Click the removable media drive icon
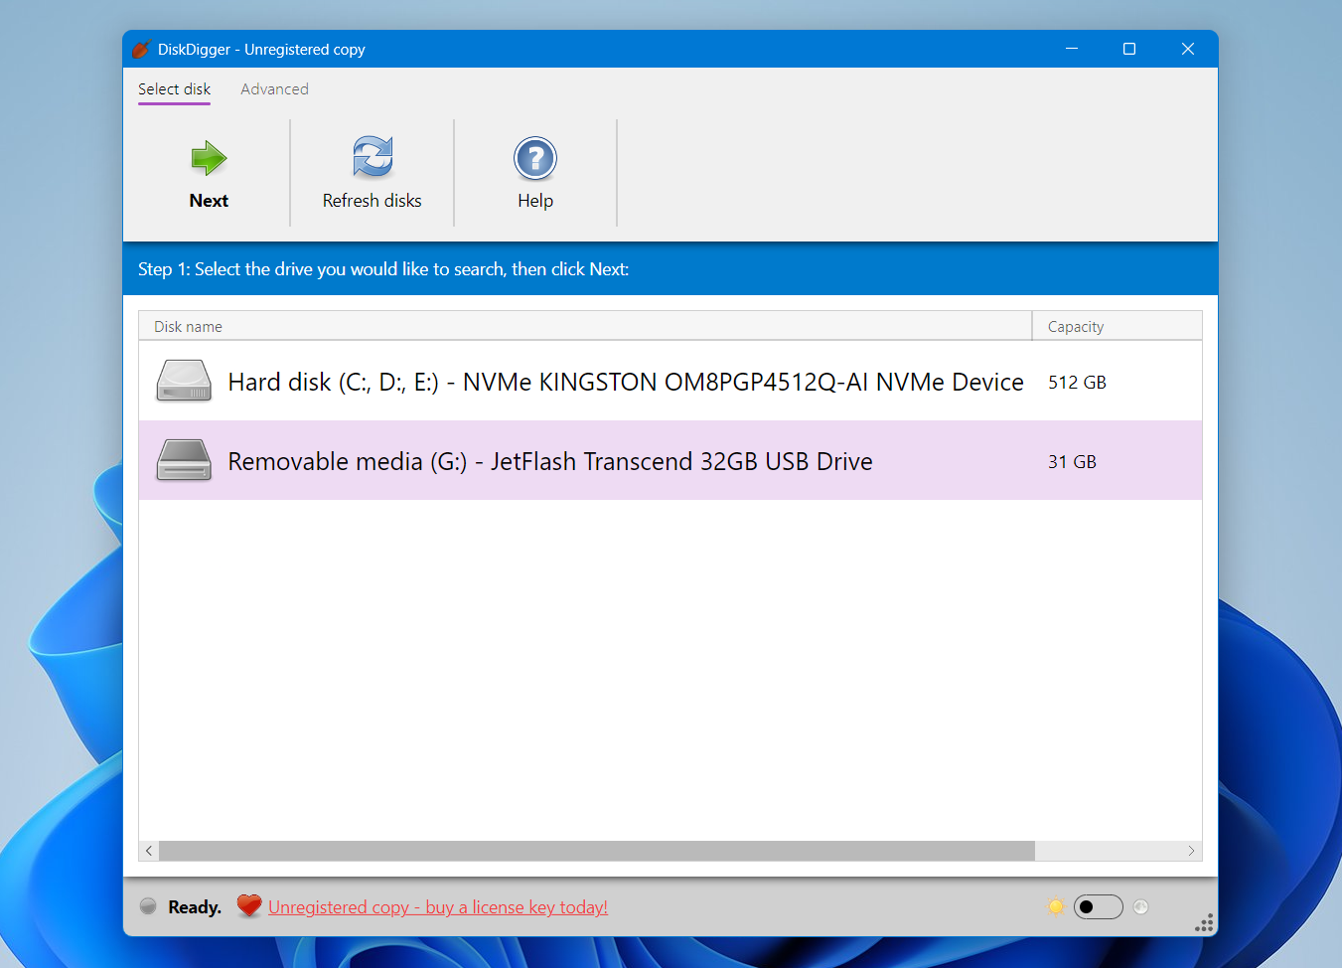 [x=184, y=461]
